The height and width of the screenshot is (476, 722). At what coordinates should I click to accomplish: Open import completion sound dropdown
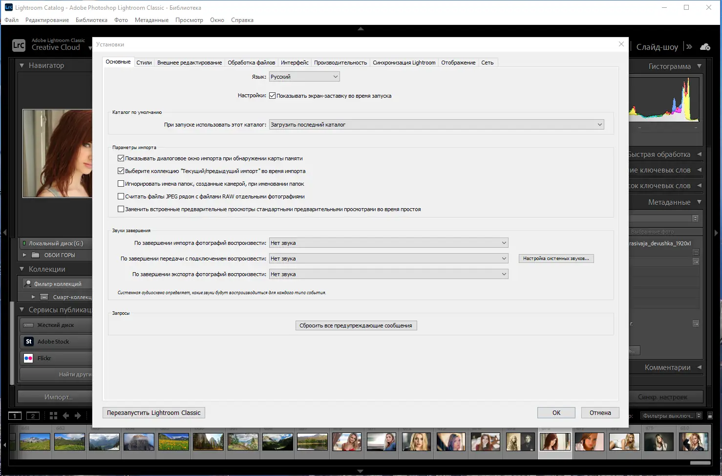[x=389, y=243]
